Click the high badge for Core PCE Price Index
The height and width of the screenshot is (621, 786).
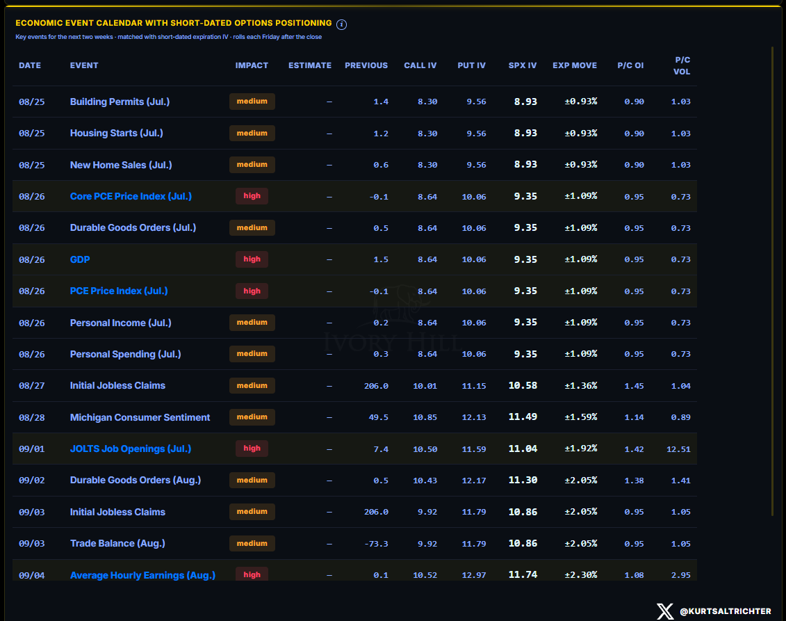coord(252,196)
